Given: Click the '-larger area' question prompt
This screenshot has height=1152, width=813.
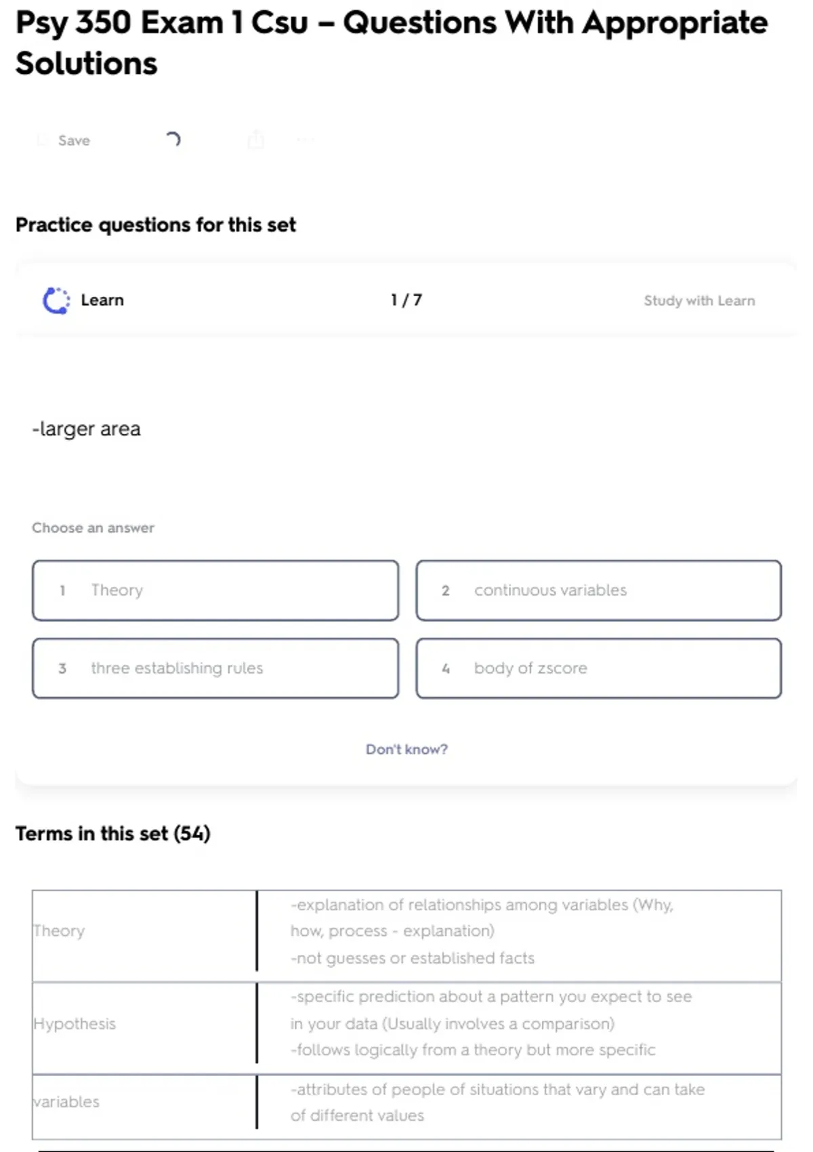Looking at the screenshot, I should point(87,429).
